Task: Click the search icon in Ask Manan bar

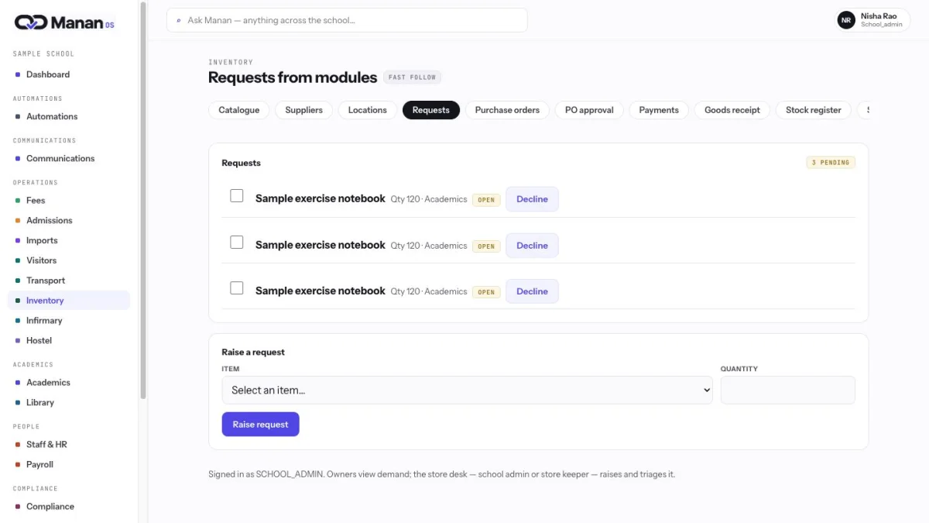Action: coord(180,21)
